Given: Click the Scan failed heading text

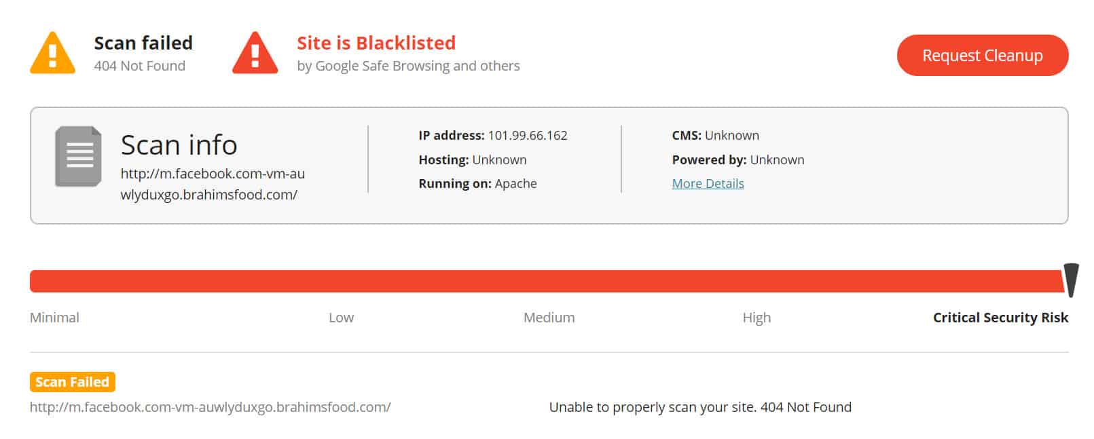Looking at the screenshot, I should pos(143,43).
